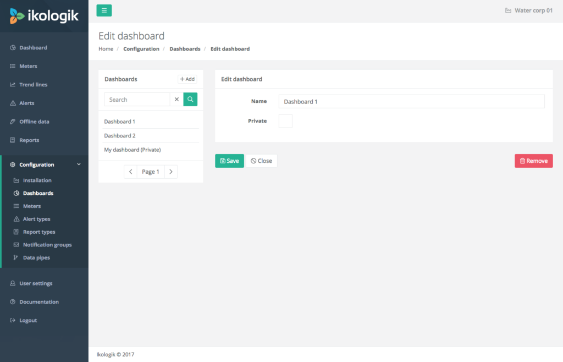Click the Trend lines chart icon
Screen dimensions: 563x362
pyautogui.click(x=13, y=85)
